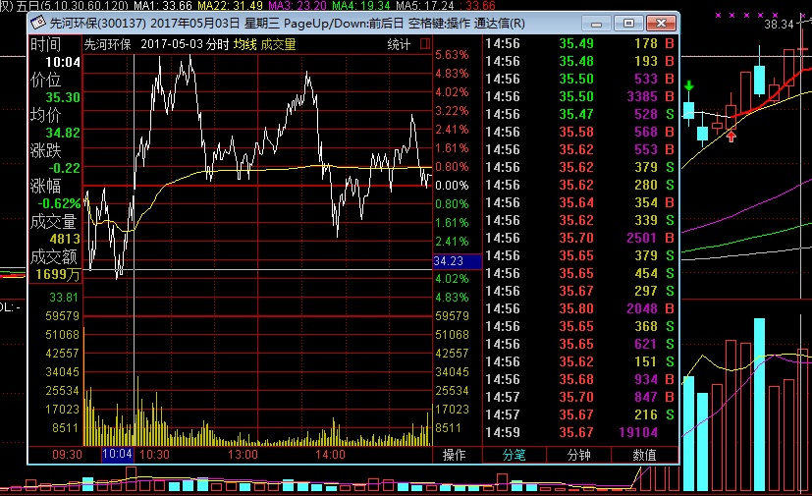Select the tick row 35.70 with volume 2501
The width and height of the screenshot is (812, 496).
[x=580, y=238]
